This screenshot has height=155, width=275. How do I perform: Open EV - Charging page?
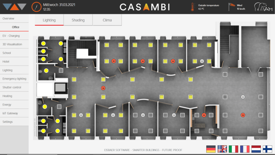pyautogui.click(x=14, y=36)
